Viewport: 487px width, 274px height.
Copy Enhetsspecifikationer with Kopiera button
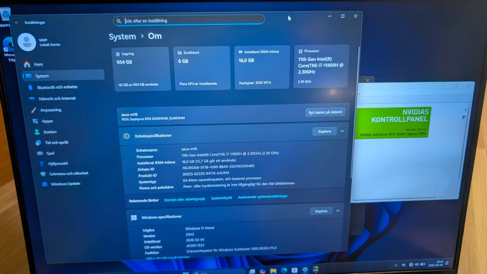coord(324,131)
